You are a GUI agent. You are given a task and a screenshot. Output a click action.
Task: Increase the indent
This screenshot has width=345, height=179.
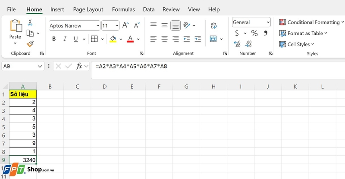198,39
